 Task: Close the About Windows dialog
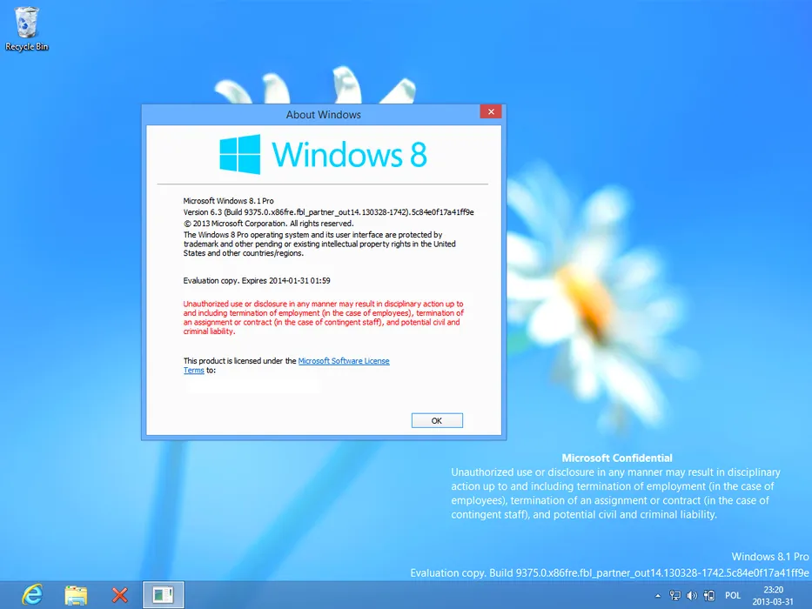click(x=491, y=112)
